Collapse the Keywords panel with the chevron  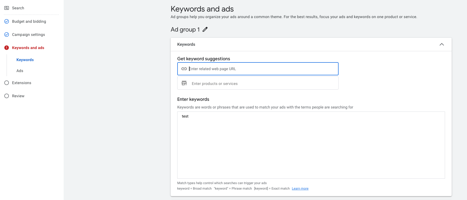(442, 44)
